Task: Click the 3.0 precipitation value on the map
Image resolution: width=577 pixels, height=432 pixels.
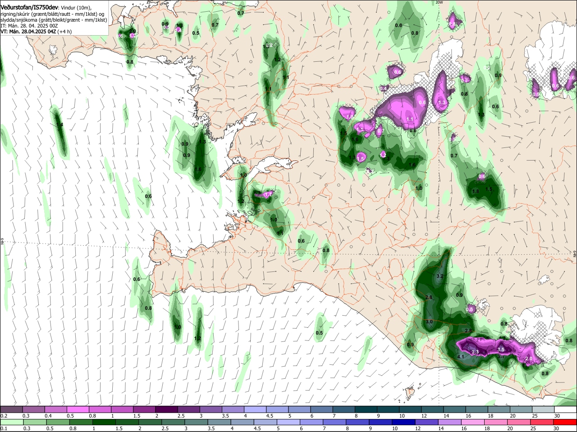Action: coord(429,322)
